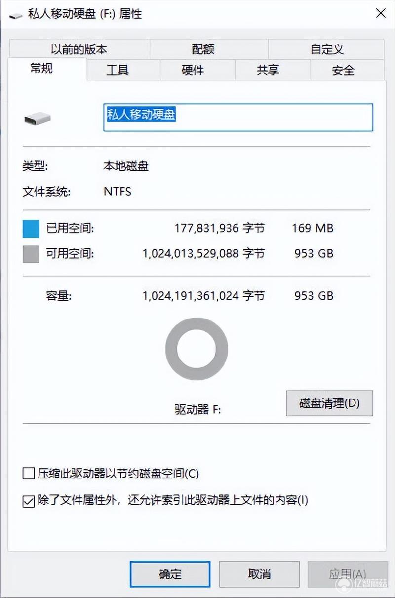Click the 取消 button
Screen dimensions: 395x598
[x=259, y=574]
